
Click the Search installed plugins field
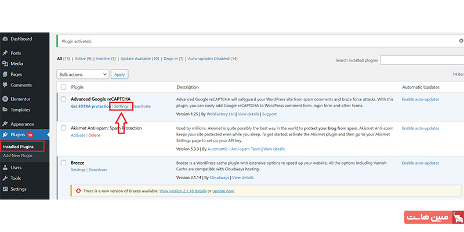pos(422,60)
